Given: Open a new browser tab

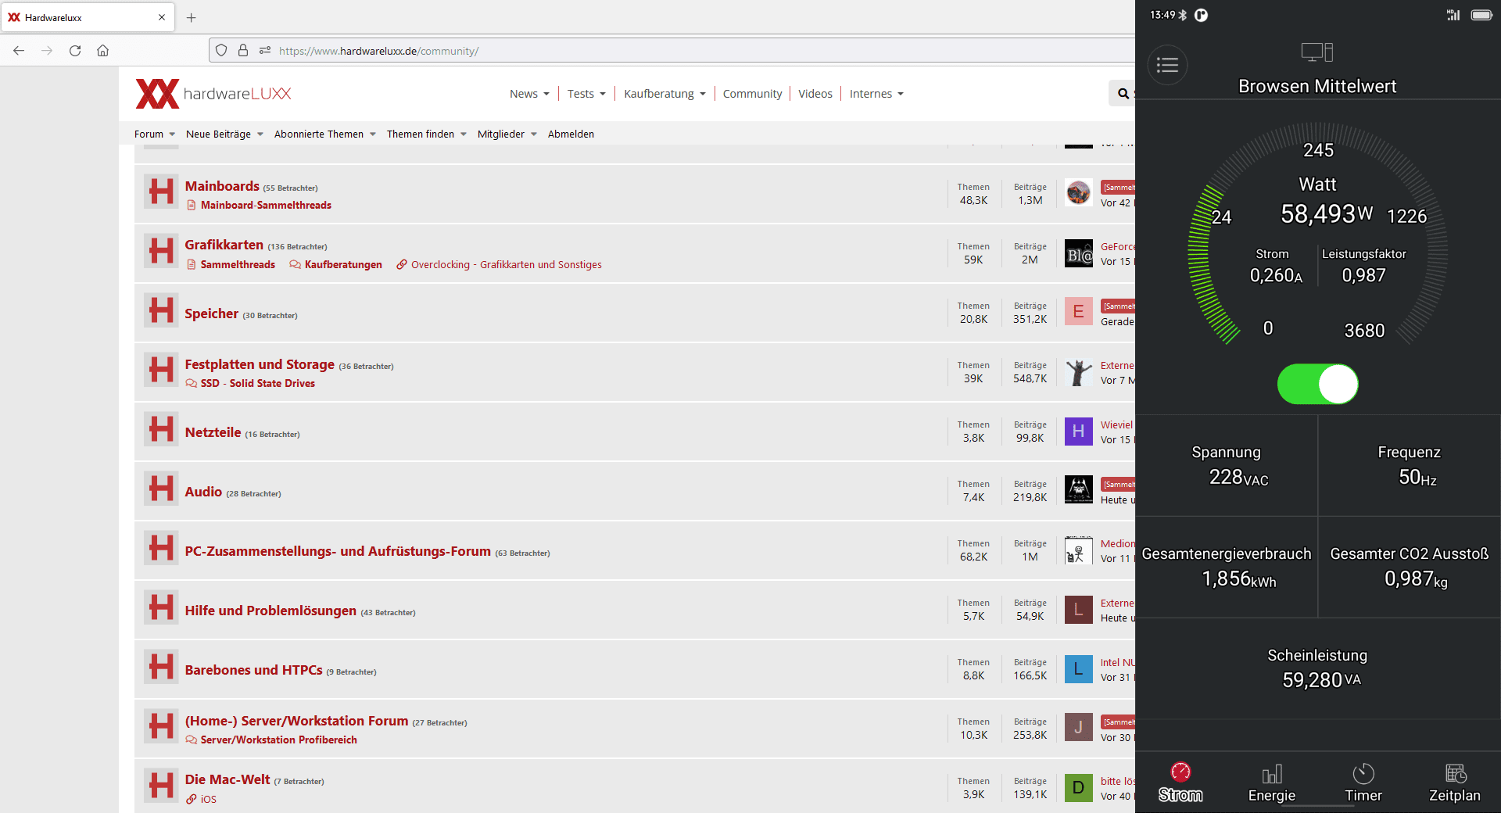Looking at the screenshot, I should tap(192, 17).
